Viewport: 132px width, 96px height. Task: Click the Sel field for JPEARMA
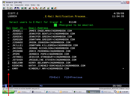coord(9,51)
